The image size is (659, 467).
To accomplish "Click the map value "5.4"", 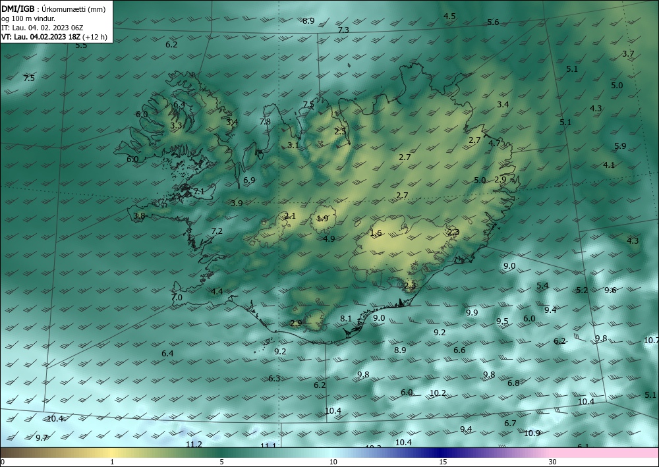I will pos(542,286).
